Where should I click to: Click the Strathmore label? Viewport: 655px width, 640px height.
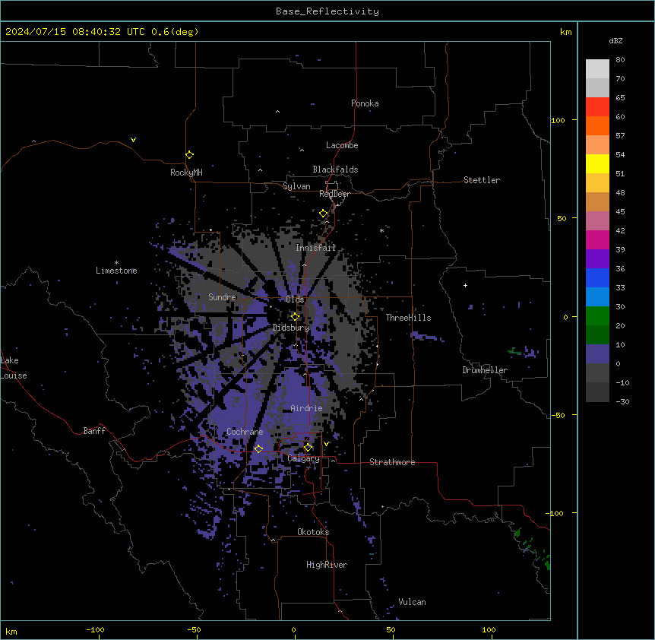pyautogui.click(x=392, y=462)
